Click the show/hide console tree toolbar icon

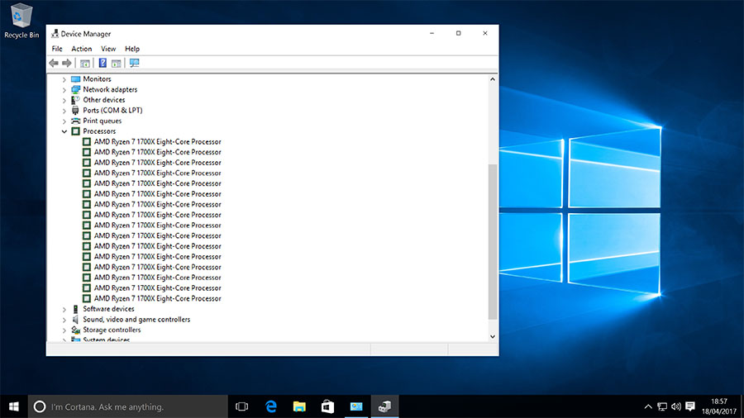click(x=85, y=63)
